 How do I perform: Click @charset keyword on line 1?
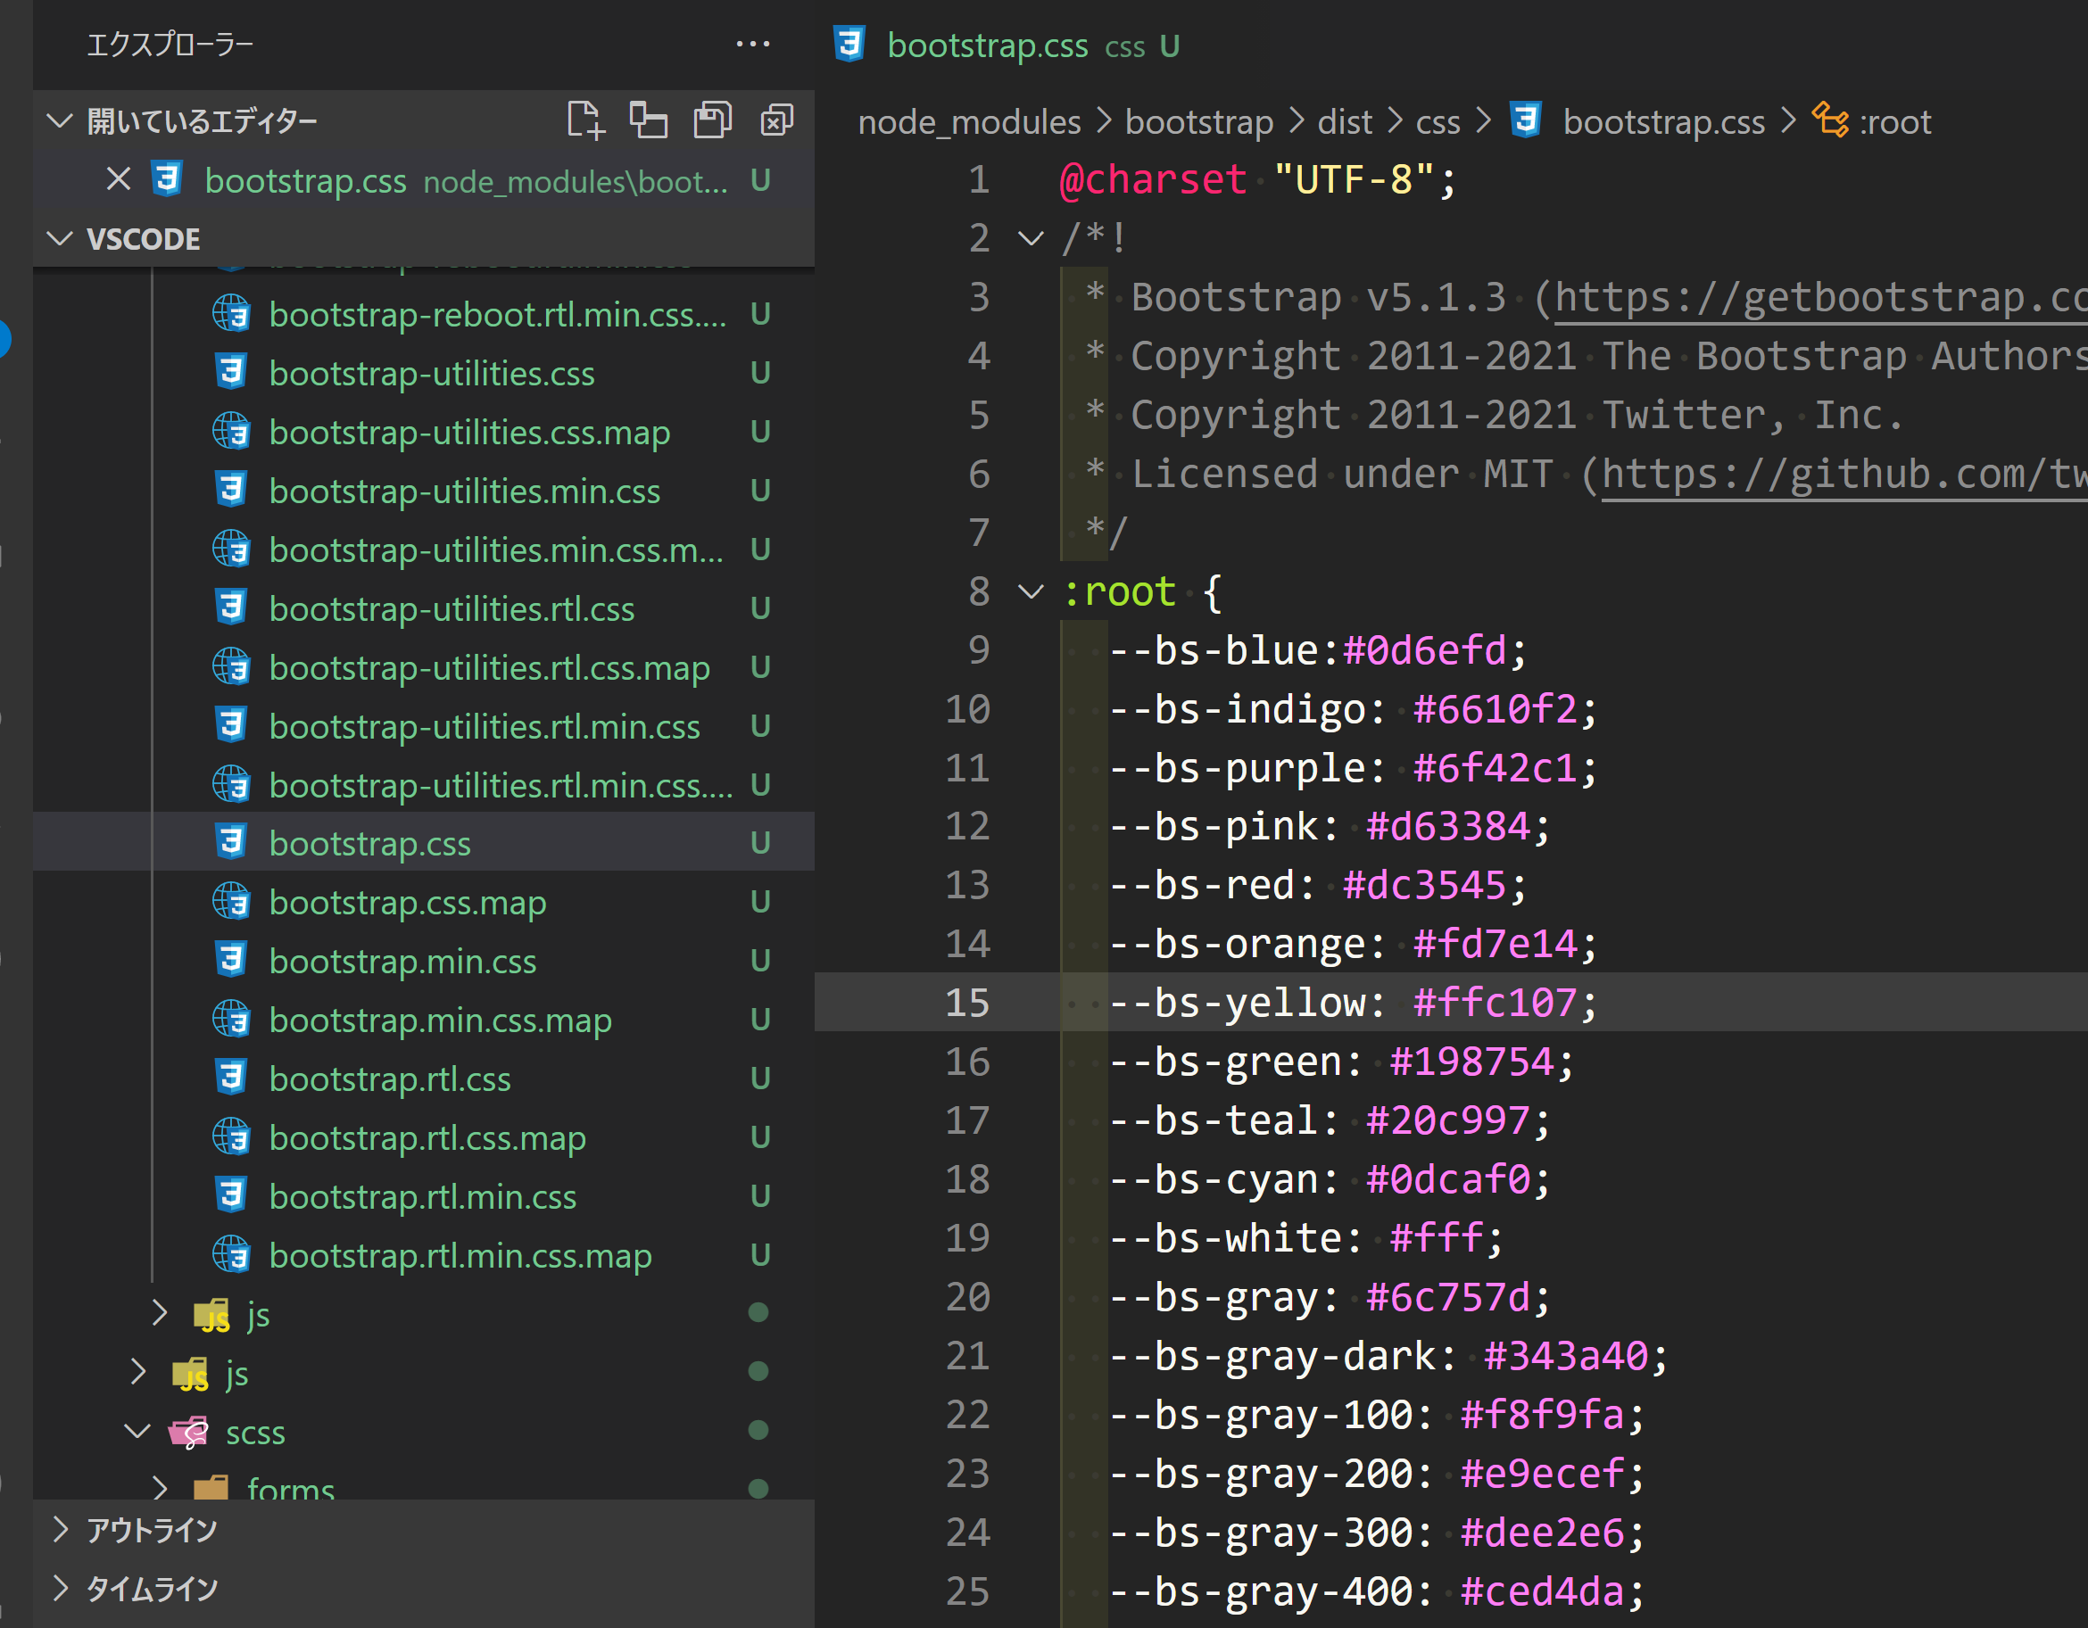(1153, 178)
